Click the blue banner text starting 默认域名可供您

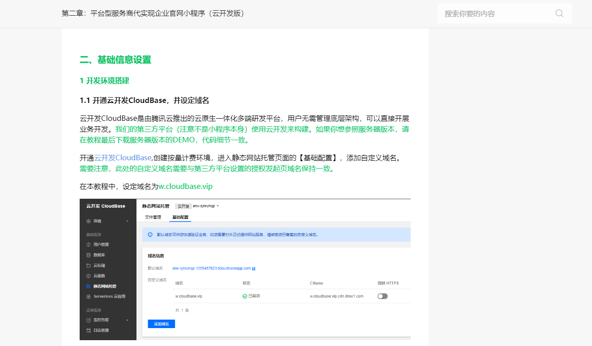point(238,235)
